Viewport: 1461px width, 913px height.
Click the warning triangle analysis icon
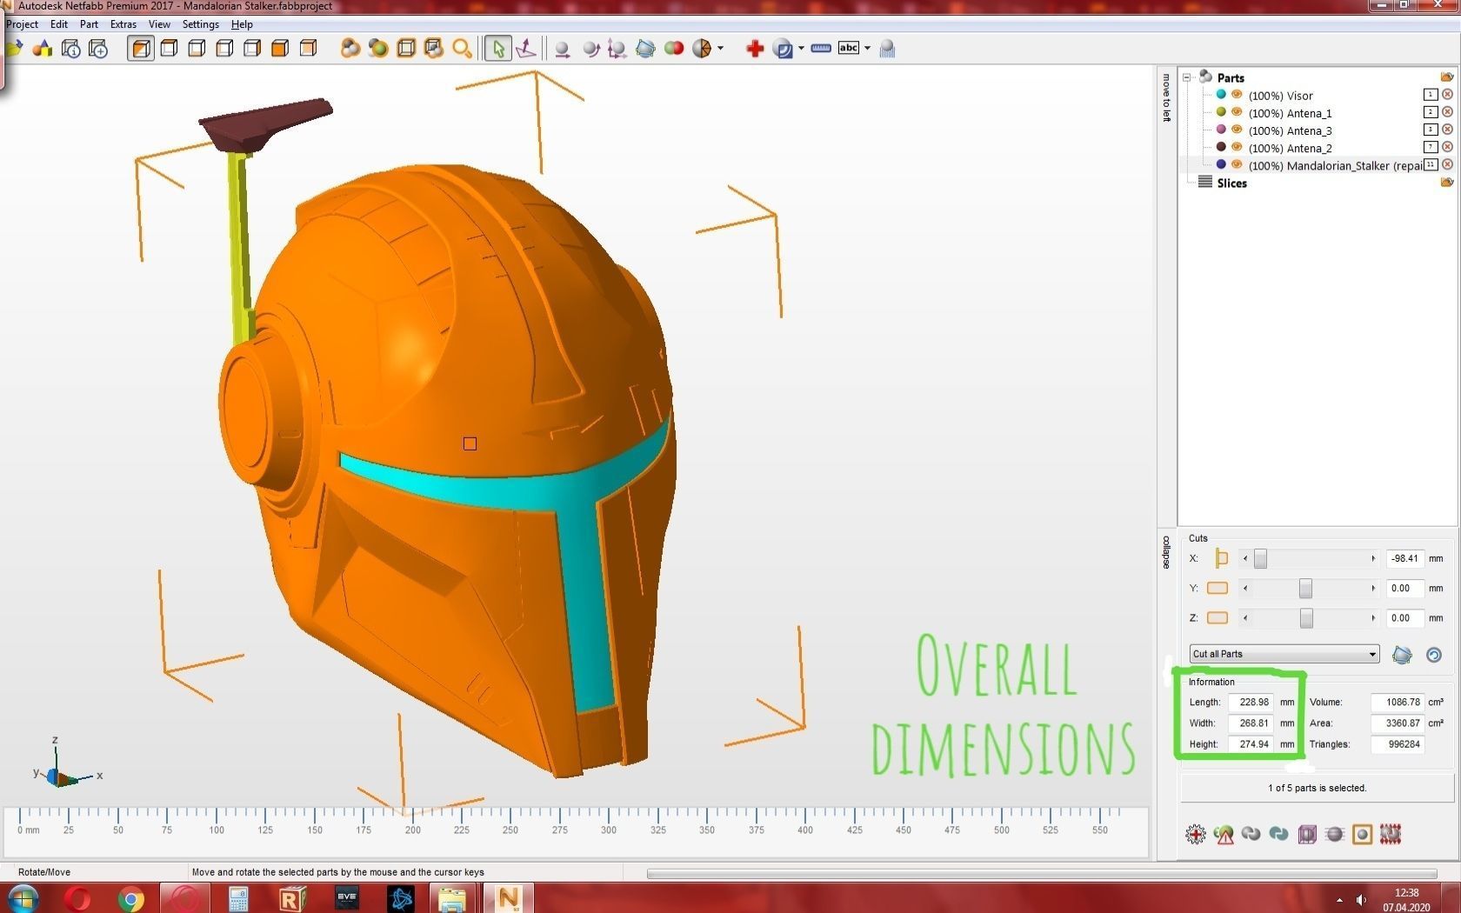(1224, 835)
